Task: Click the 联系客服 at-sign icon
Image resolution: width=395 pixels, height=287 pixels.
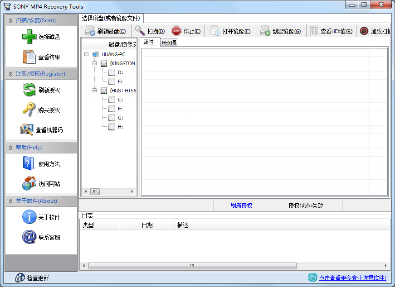Action: (29, 237)
